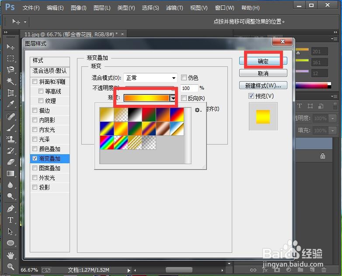This screenshot has width=342, height=276.
Task: Select the Magic Wand tool
Action: tap(10, 81)
